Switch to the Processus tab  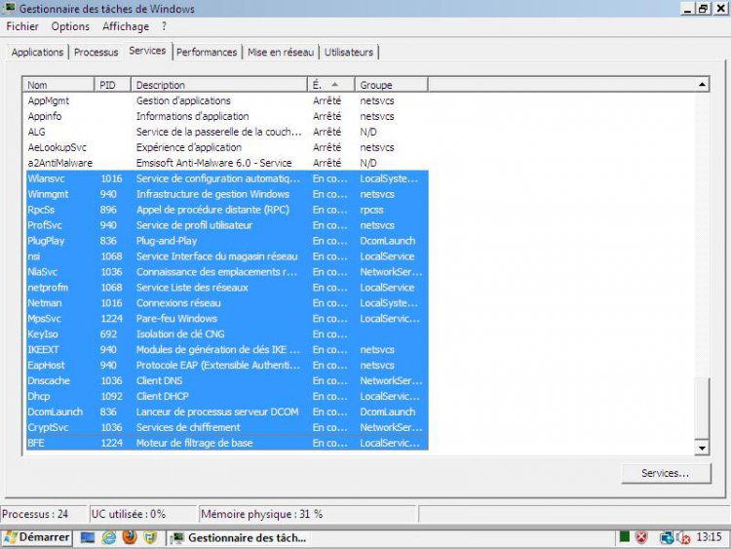[x=96, y=53]
